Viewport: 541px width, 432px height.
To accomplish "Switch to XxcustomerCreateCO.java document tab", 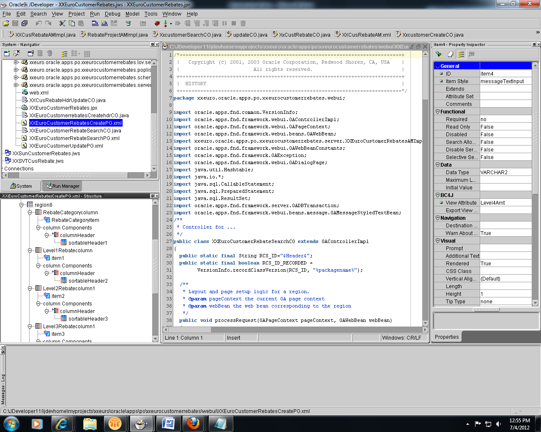I will tap(429, 35).
